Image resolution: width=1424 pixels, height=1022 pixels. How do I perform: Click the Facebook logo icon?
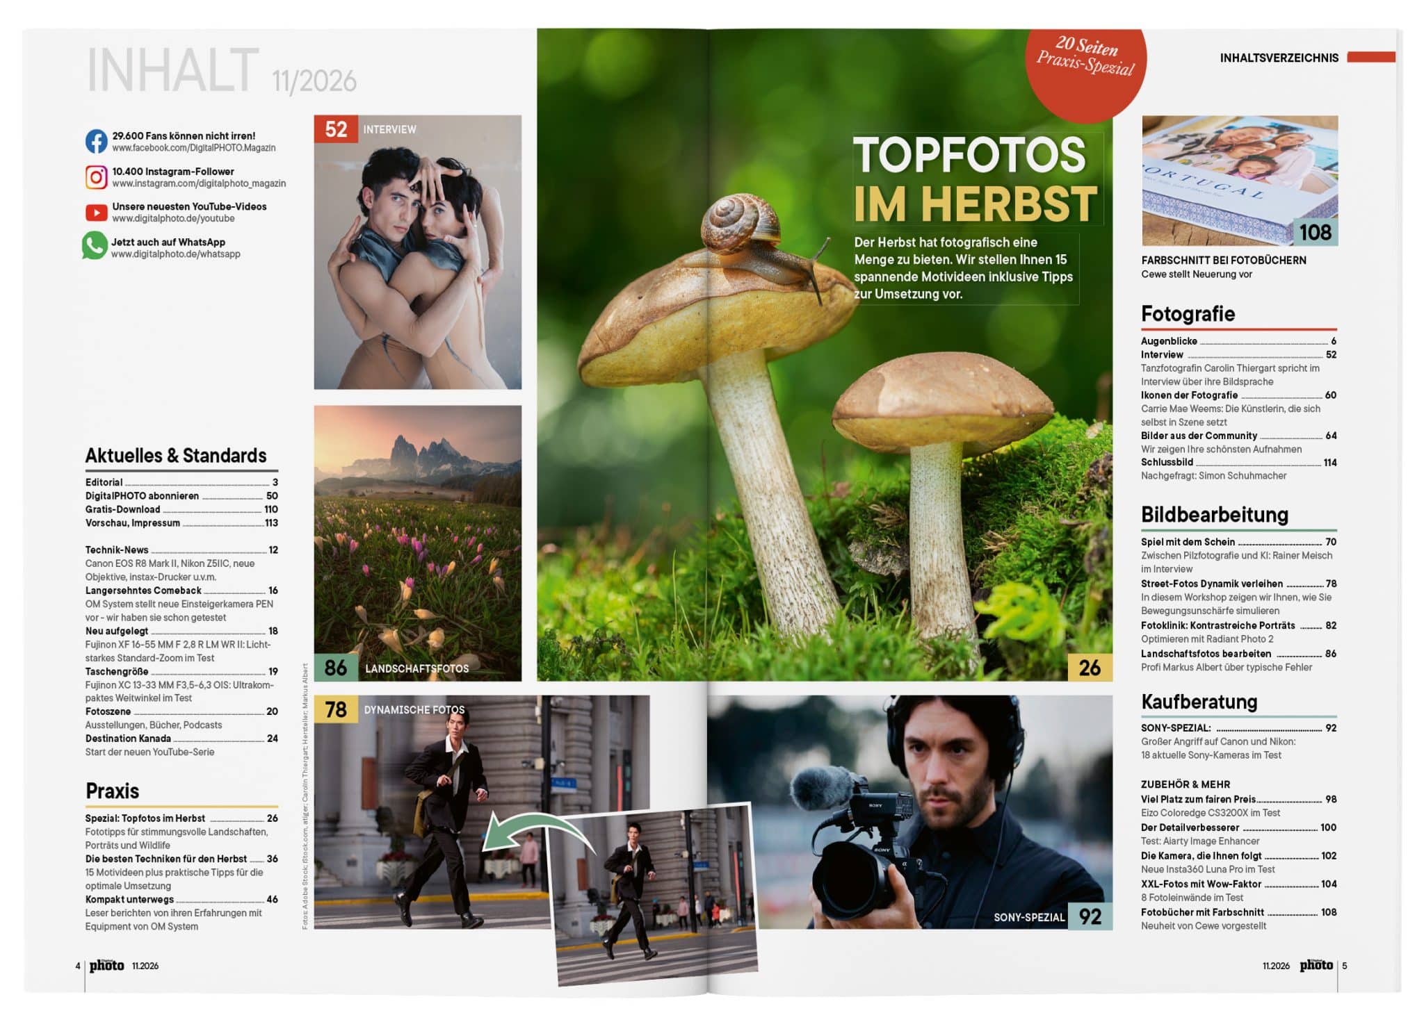(x=97, y=142)
